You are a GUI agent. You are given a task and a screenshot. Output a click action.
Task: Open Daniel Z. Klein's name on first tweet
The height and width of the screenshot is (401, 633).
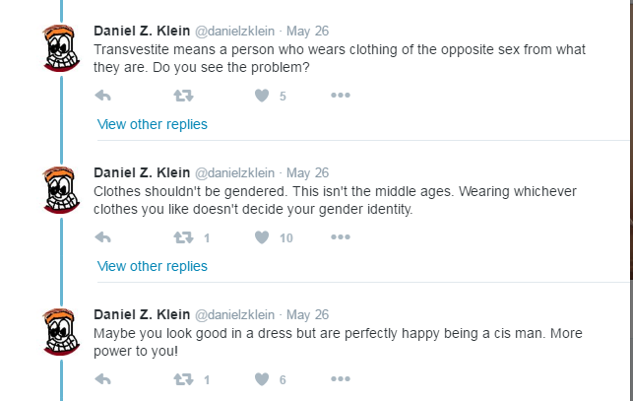pos(142,31)
